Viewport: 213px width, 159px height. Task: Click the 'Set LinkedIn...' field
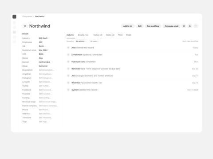[45, 82]
